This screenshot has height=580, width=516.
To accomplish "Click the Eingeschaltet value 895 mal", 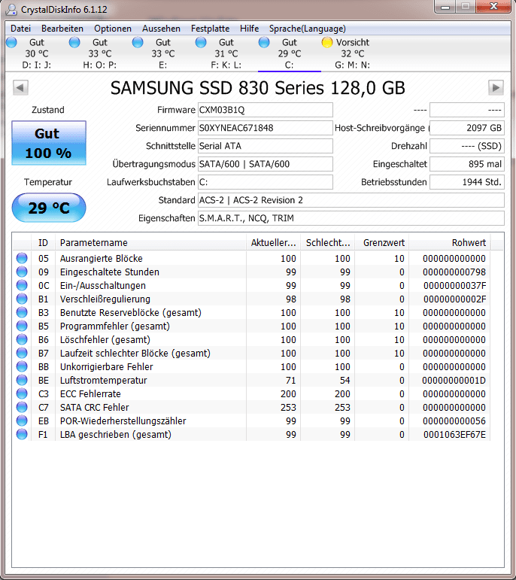I will 467,164.
